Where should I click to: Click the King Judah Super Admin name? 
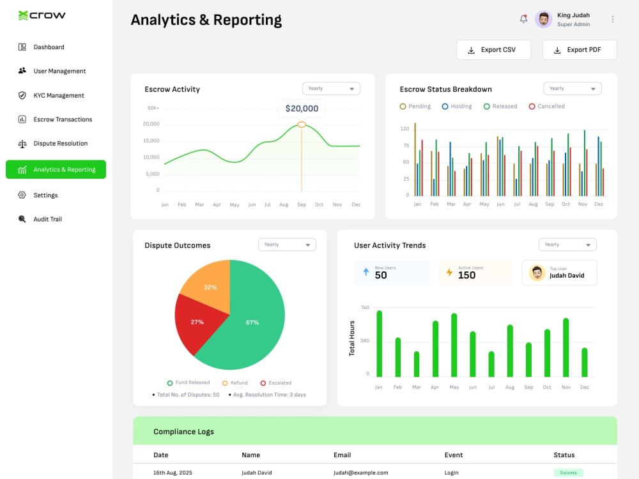tap(573, 20)
